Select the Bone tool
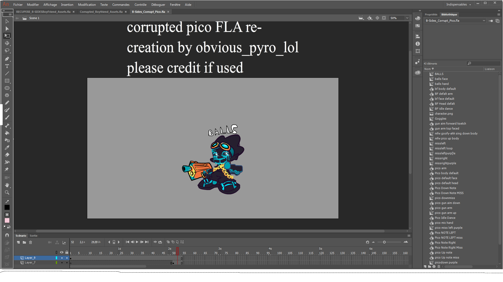The height and width of the screenshot is (282, 503). click(x=7, y=126)
